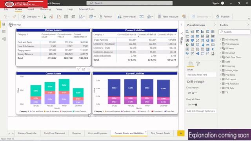Image resolution: width=251 pixels, height=141 pixels.
Task: Expand the Cash Flow Items table
Action: 220,57
